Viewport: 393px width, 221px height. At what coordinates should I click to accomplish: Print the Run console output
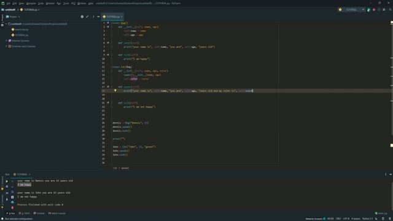12,203
